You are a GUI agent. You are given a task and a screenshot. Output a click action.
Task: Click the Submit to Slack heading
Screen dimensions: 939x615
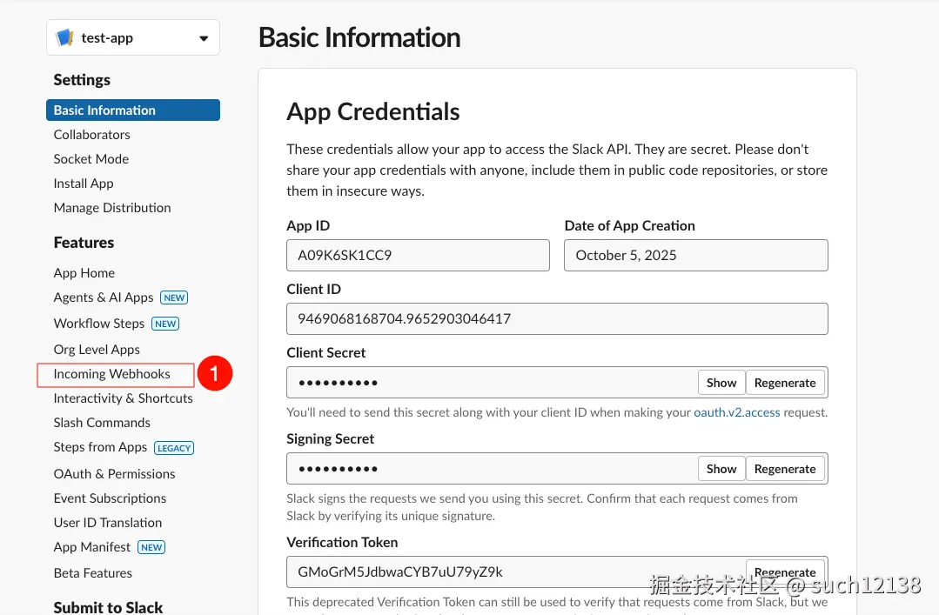[x=108, y=607]
